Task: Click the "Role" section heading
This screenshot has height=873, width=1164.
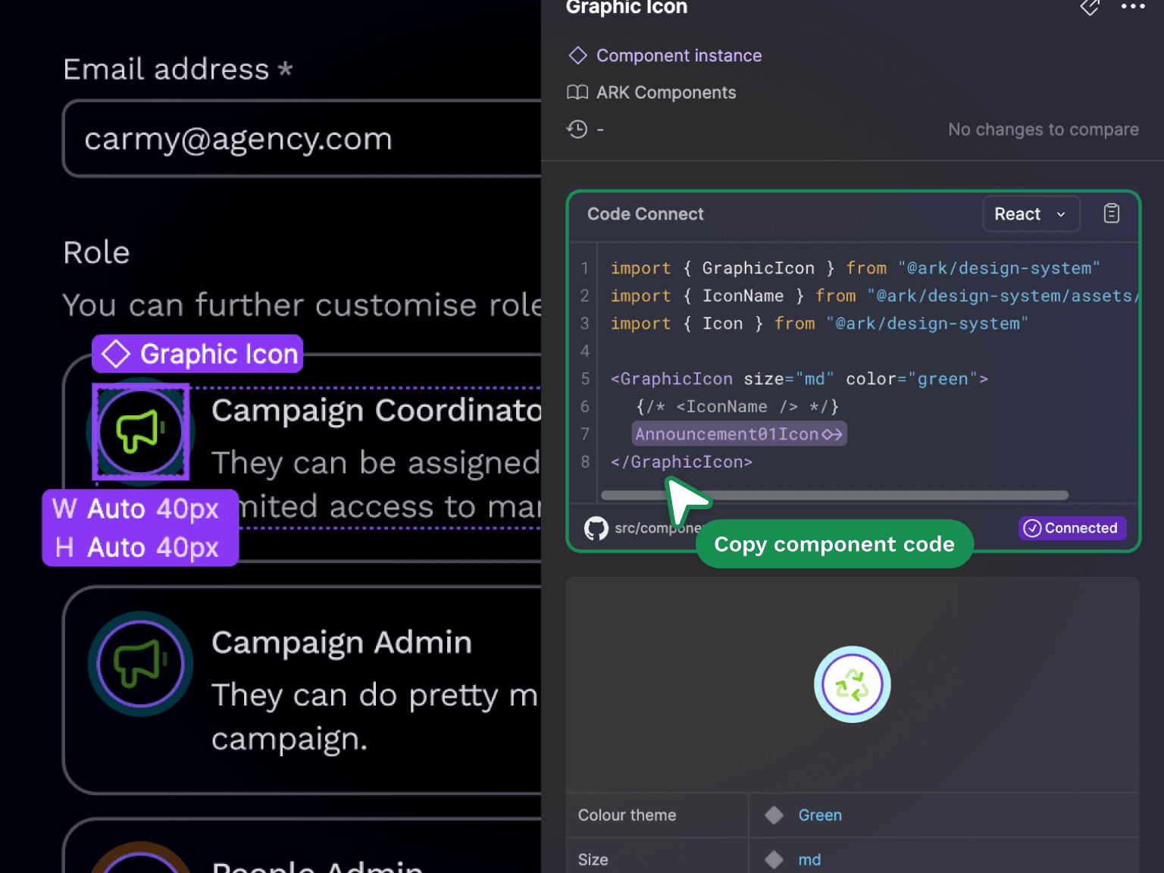Action: pyautogui.click(x=96, y=252)
